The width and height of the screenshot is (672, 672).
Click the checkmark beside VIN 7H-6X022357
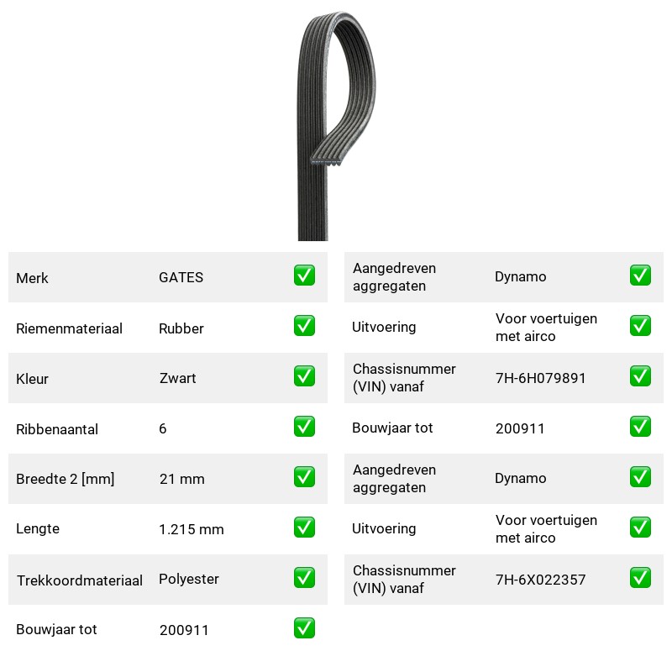[x=640, y=578]
